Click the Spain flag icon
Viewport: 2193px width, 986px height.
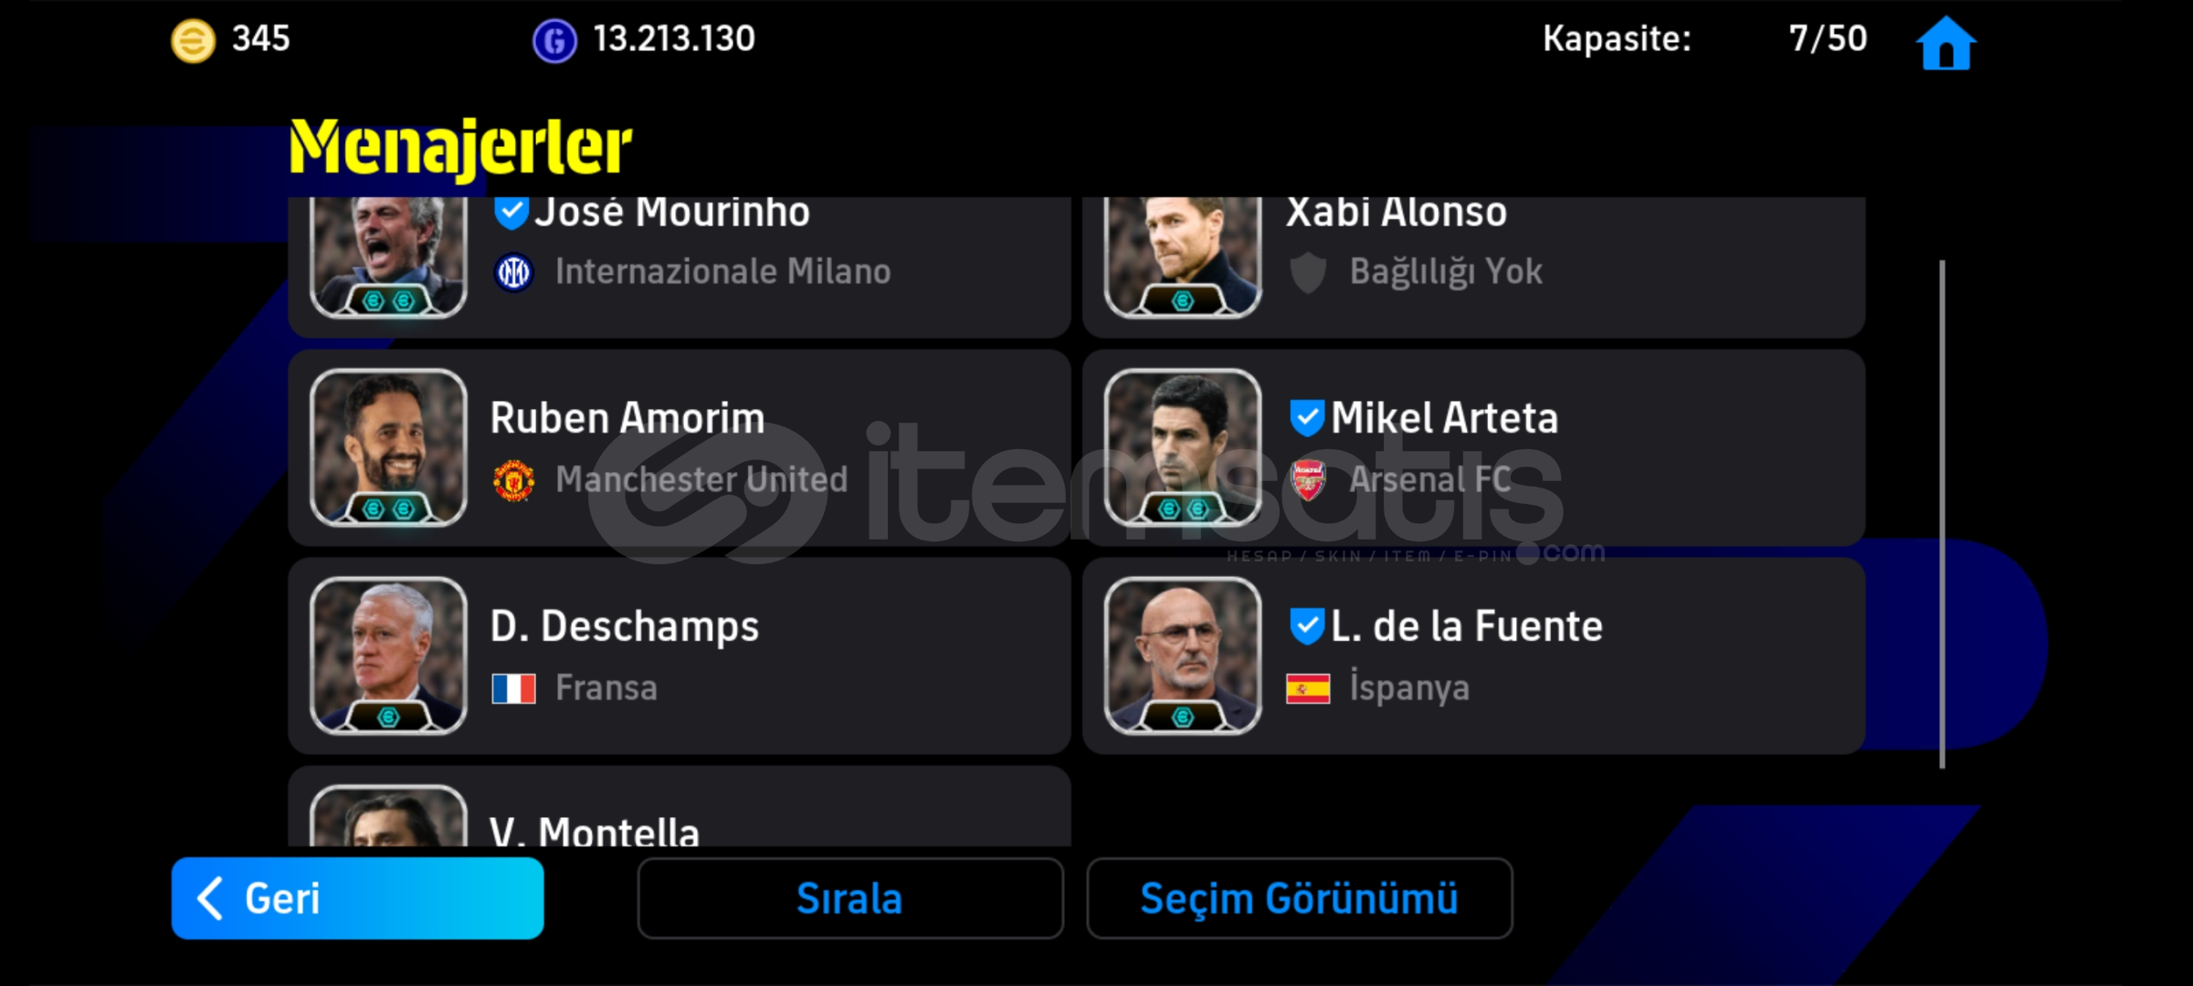point(1308,688)
